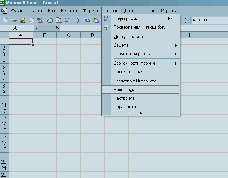Click the Save floppy disk icon

pos(22,20)
